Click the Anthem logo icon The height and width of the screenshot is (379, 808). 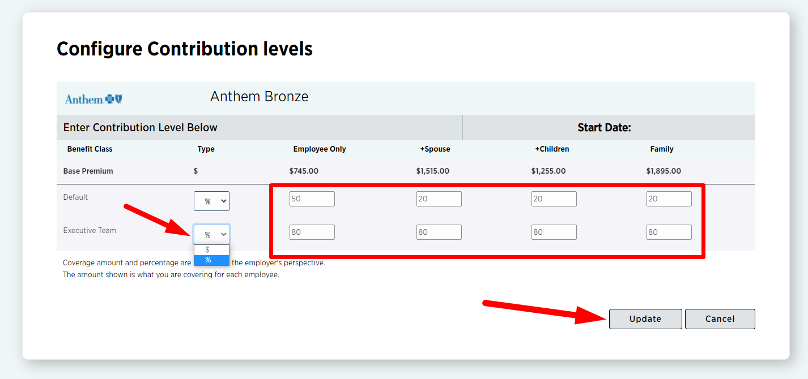coord(93,99)
